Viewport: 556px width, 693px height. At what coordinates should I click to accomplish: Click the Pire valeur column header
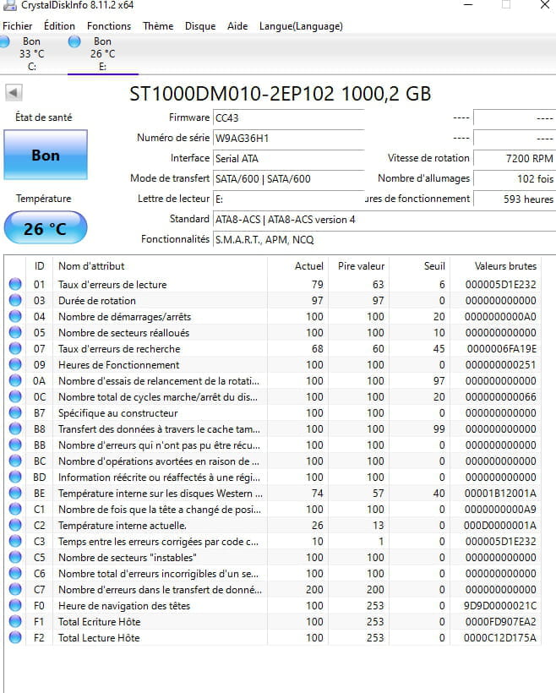(x=361, y=266)
